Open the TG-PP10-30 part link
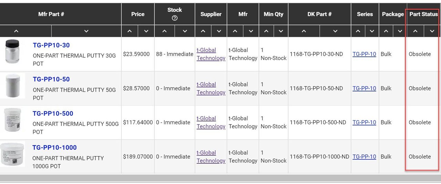This screenshot has width=441, height=184. coord(51,45)
